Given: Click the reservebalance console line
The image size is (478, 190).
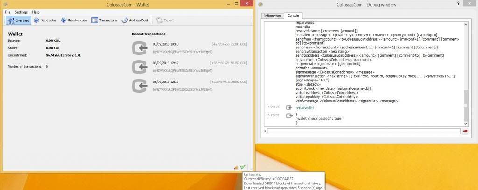Looking at the screenshot, I should 327,31.
